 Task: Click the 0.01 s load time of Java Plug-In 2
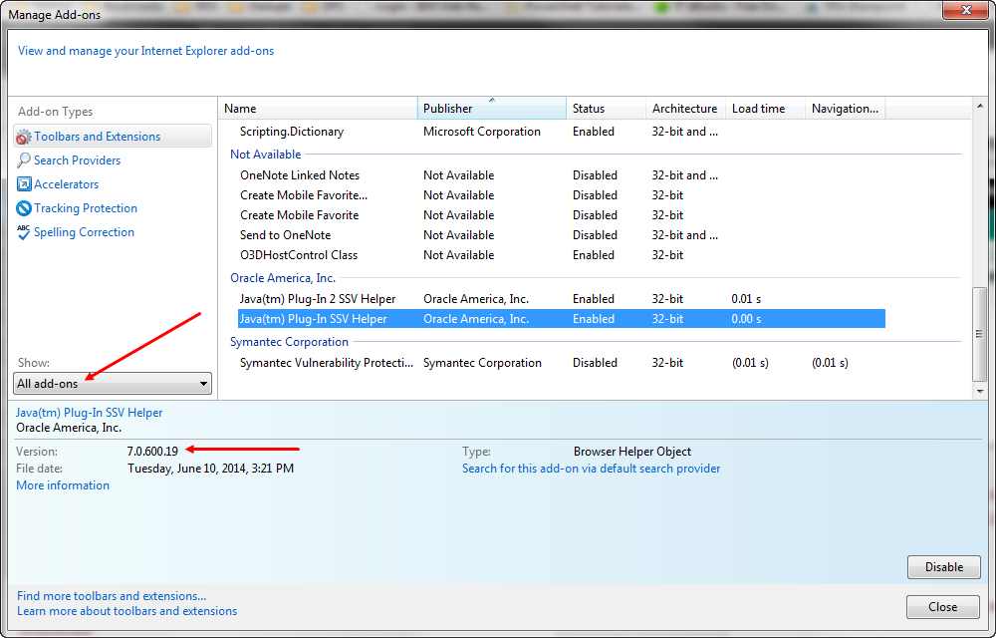(x=746, y=299)
